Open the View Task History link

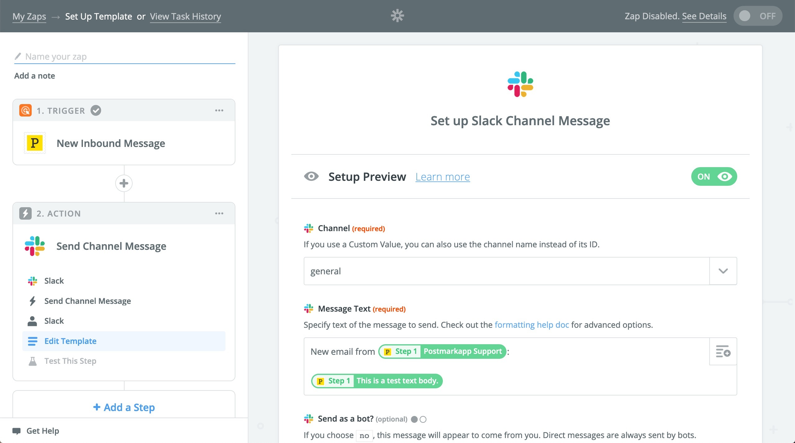point(185,16)
